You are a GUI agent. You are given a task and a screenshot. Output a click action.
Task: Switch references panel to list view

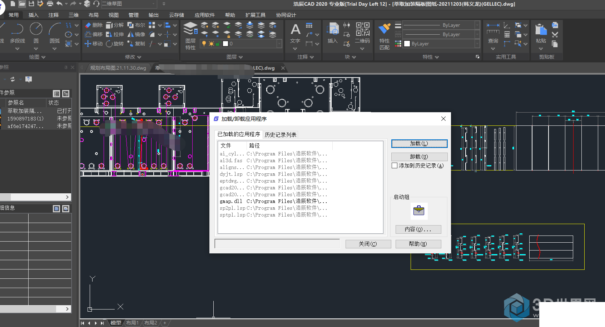56,94
